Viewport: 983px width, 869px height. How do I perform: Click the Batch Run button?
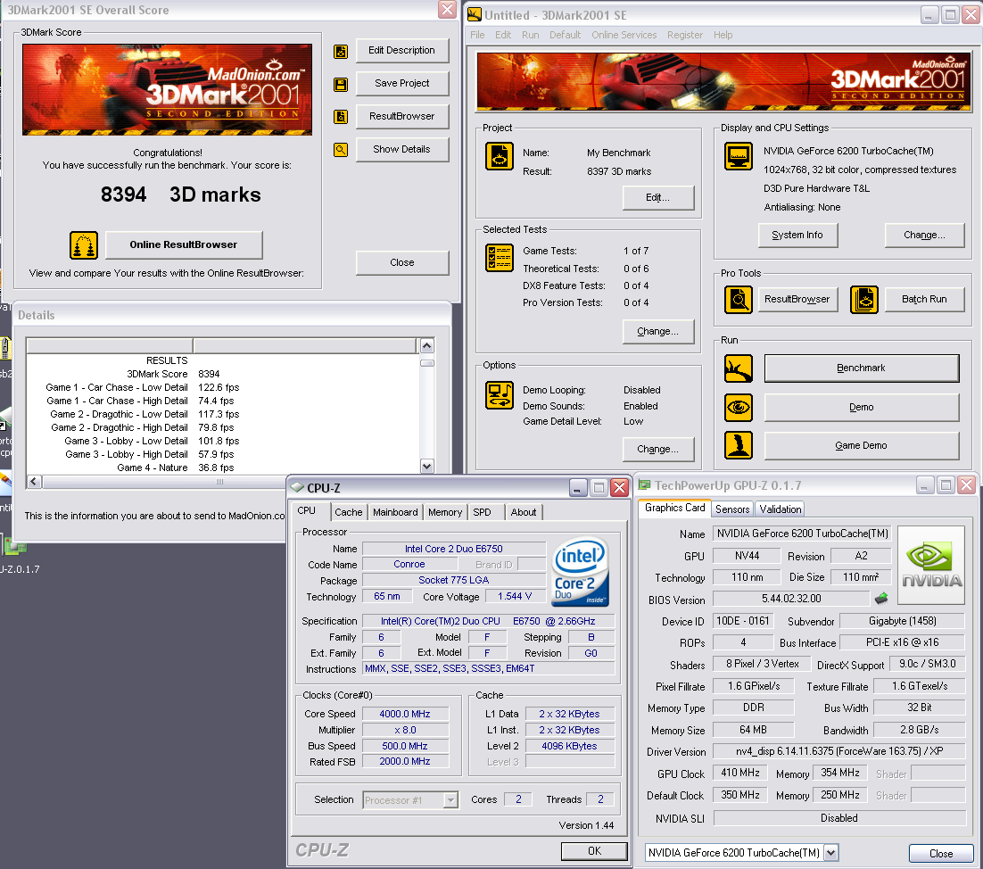924,299
